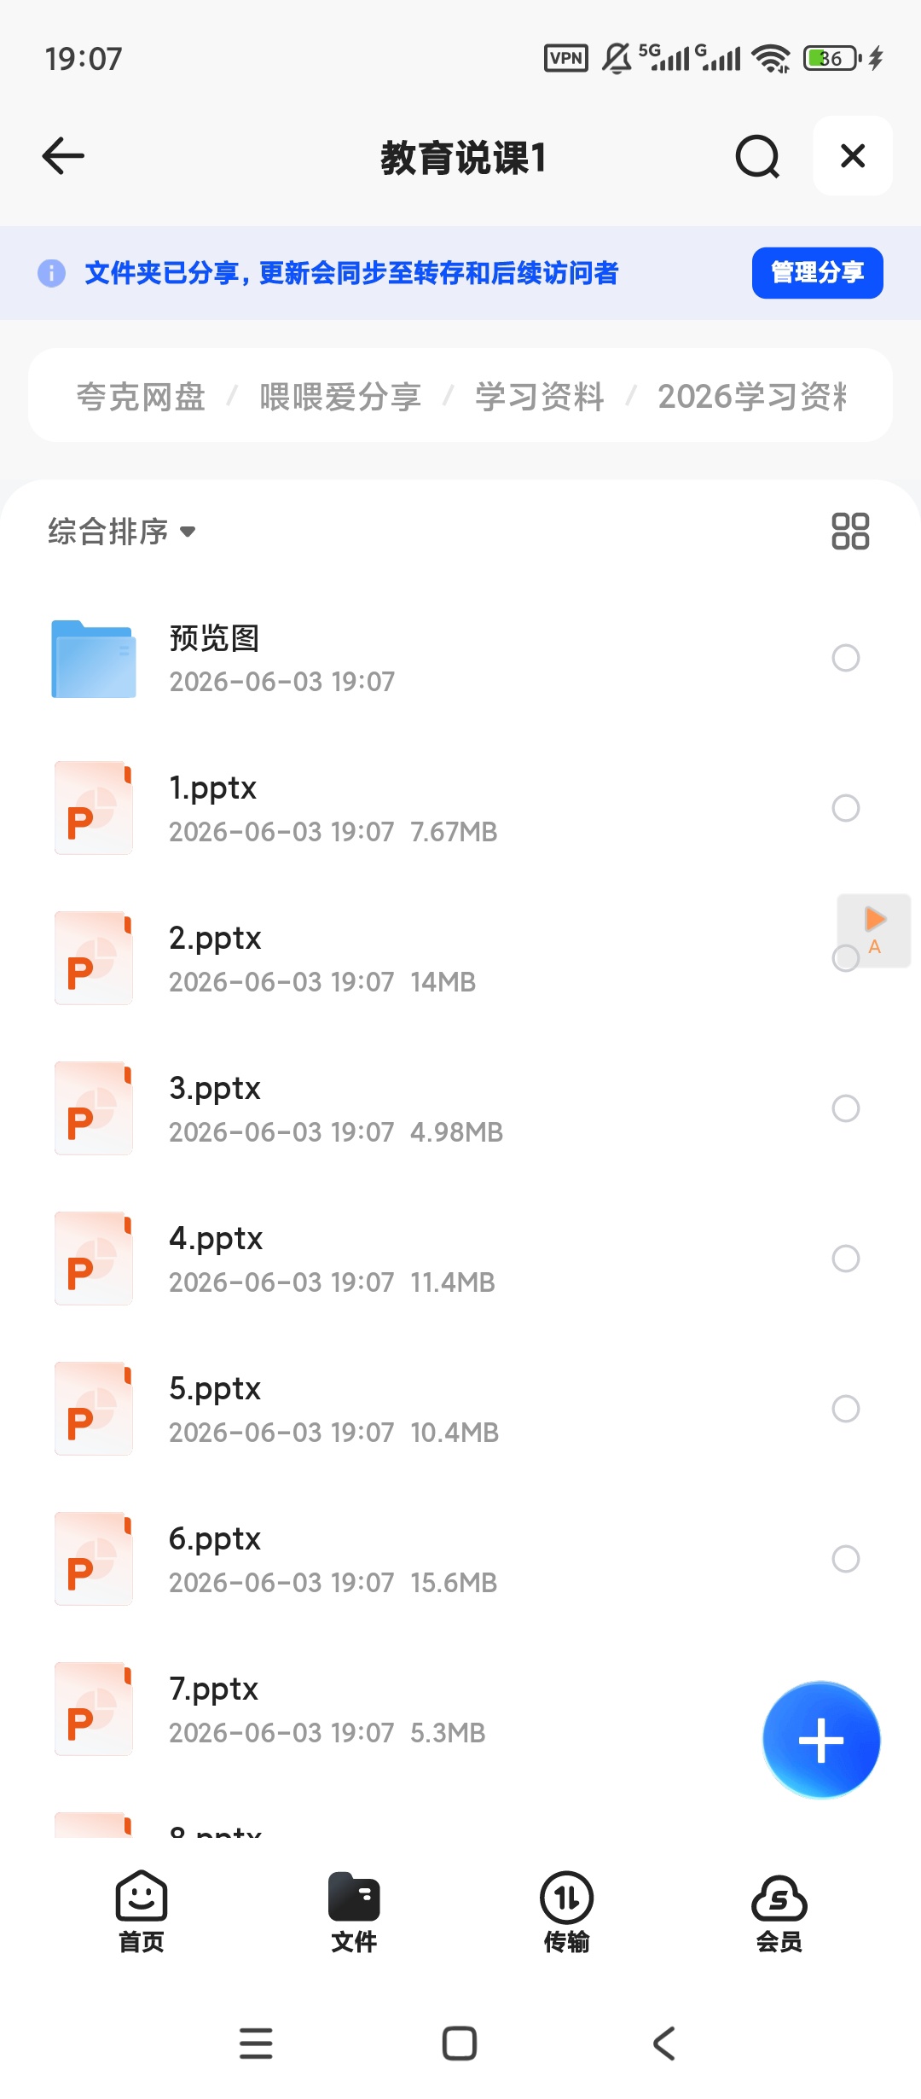
Task: Tap the back arrow icon in header
Action: (x=63, y=156)
